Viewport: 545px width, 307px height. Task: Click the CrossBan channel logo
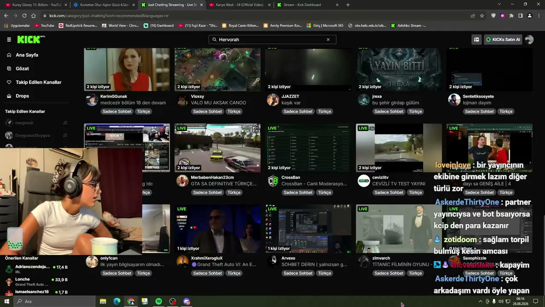pyautogui.click(x=273, y=181)
